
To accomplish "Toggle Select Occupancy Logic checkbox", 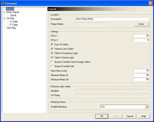I will click(52, 53).
